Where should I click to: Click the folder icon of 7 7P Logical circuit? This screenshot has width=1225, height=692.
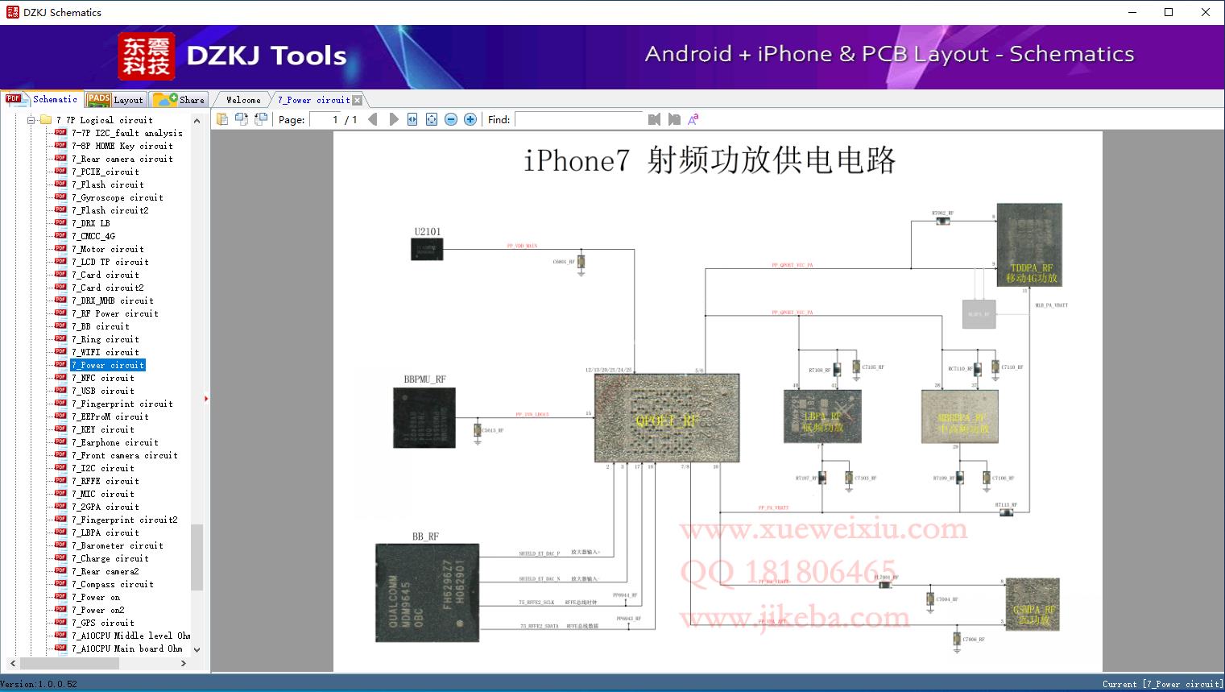(46, 120)
